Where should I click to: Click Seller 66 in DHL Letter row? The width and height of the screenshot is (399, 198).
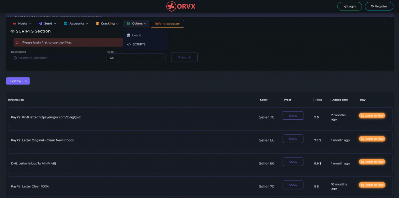click(x=267, y=163)
